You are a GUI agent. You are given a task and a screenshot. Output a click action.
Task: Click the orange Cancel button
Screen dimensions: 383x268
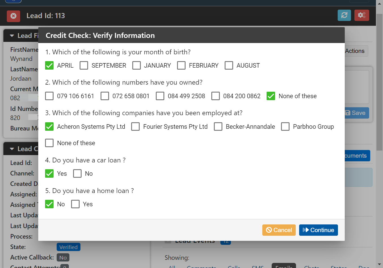279,230
